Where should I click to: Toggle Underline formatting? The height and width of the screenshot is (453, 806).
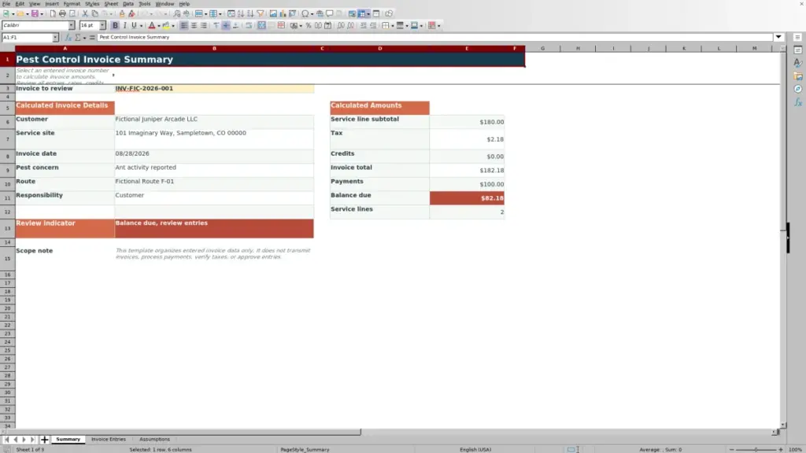click(x=134, y=26)
